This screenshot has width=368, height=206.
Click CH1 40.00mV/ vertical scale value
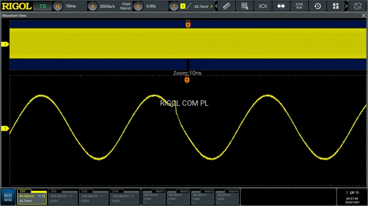(x=27, y=196)
